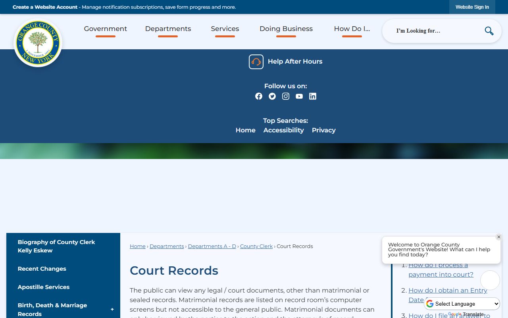Image resolution: width=508 pixels, height=318 pixels.
Task: Open 'How do I process a payment into court?'
Action: 441,270
